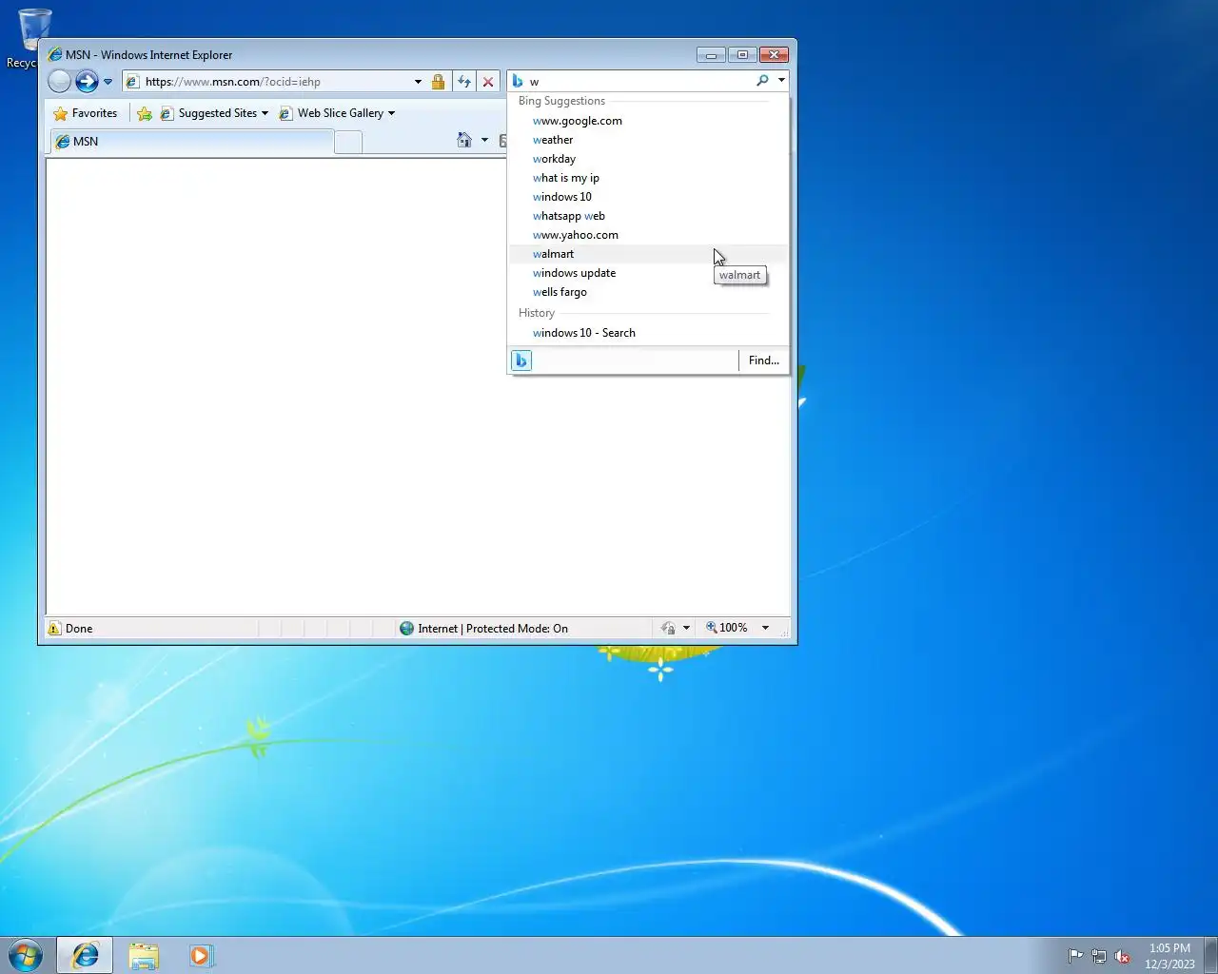Screen dimensions: 1218x974
Task: Click the Bing provider icon below suggestions
Action: click(x=521, y=360)
